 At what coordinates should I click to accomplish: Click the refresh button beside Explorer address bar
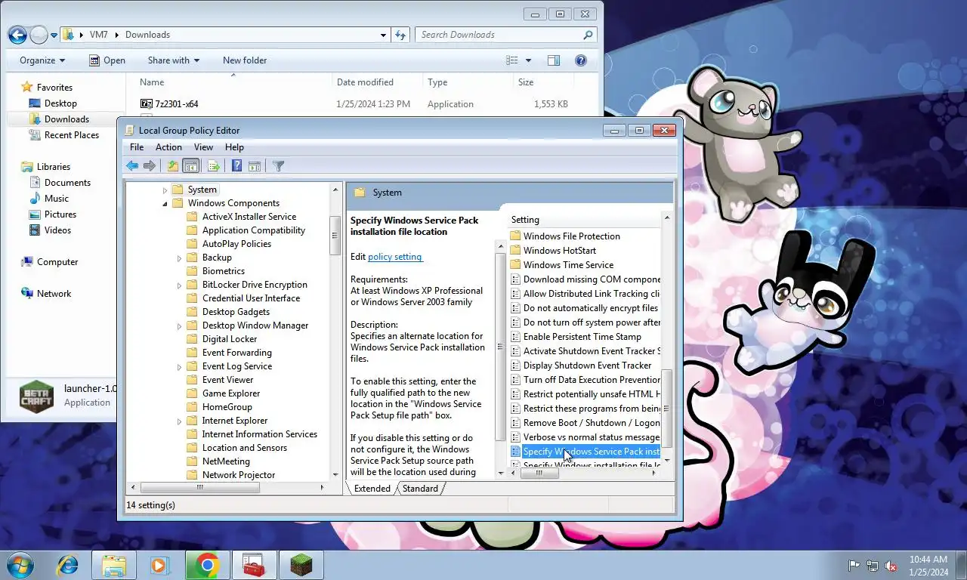click(401, 35)
